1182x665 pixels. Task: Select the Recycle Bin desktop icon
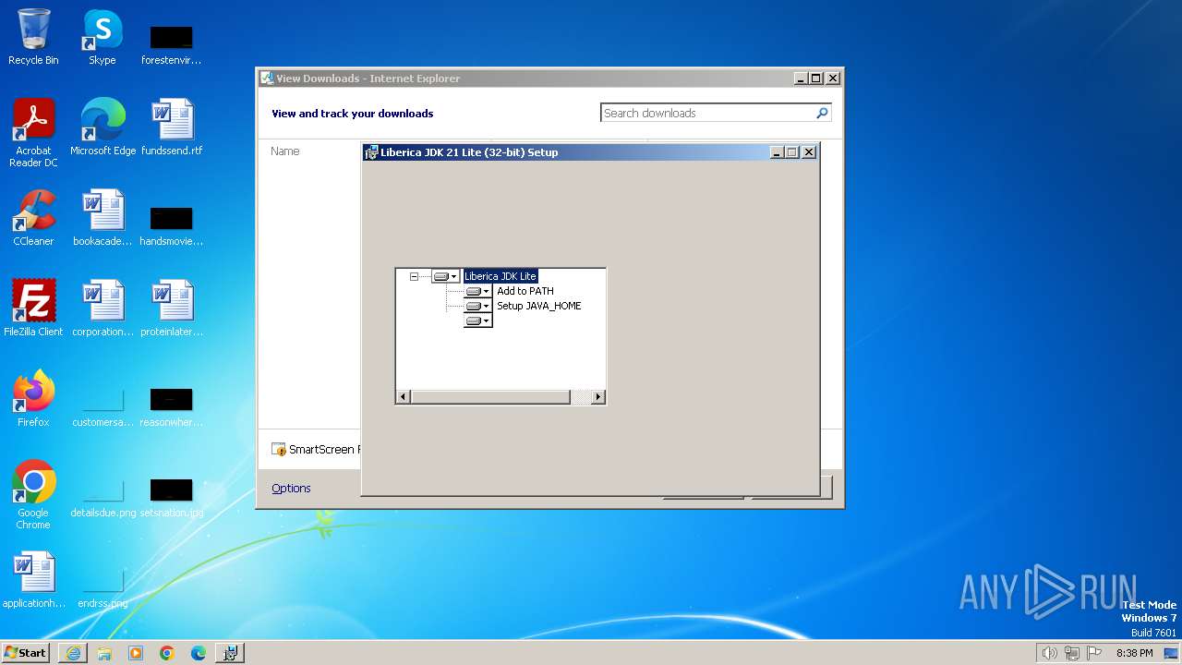[33, 37]
